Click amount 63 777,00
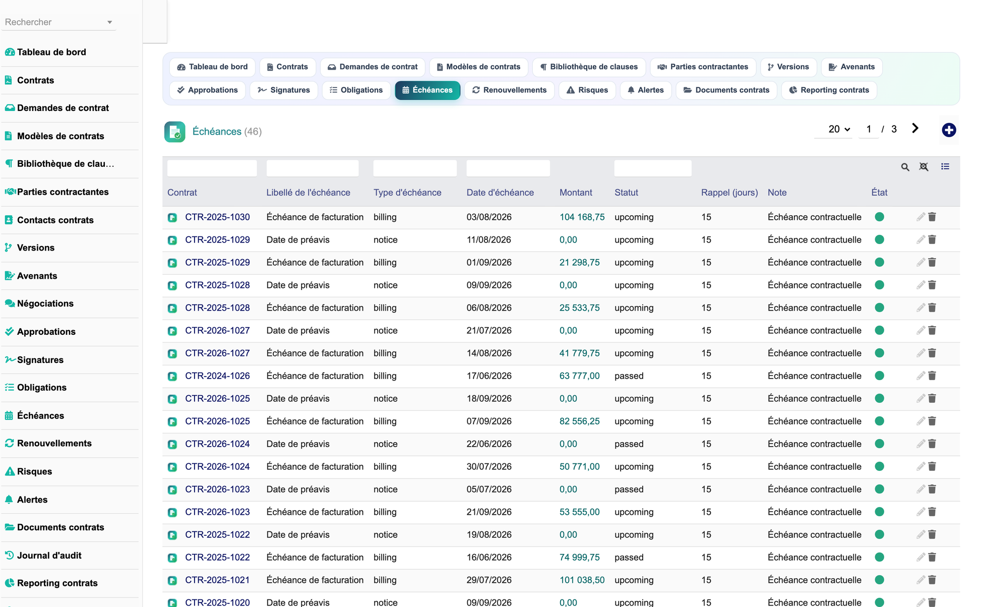The height and width of the screenshot is (607, 981). tap(579, 376)
